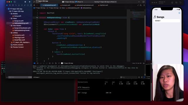The width and height of the screenshot is (188, 105).
Task: Click 'GET /songs' in the terminal window
Action: (x=82, y=93)
